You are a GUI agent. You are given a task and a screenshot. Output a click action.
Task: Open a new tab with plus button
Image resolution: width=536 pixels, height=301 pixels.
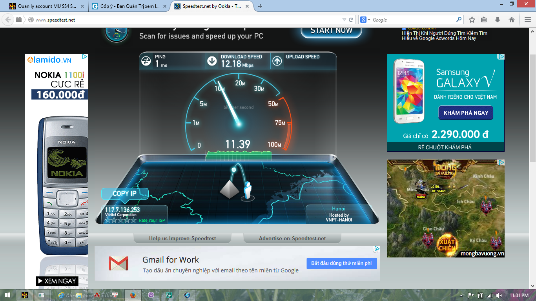(x=260, y=6)
